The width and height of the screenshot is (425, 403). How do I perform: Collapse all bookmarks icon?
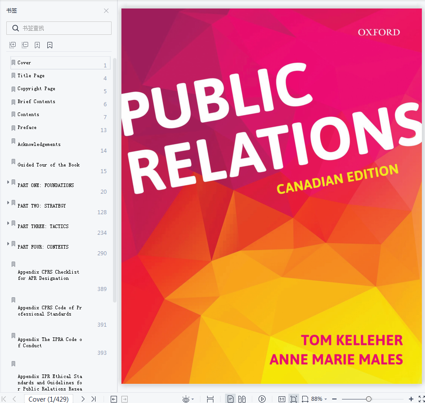[x=25, y=45]
